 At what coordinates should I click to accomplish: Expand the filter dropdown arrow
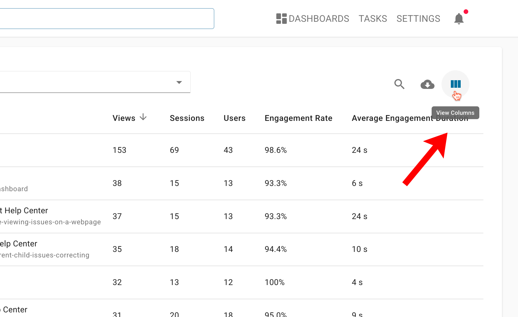[179, 82]
